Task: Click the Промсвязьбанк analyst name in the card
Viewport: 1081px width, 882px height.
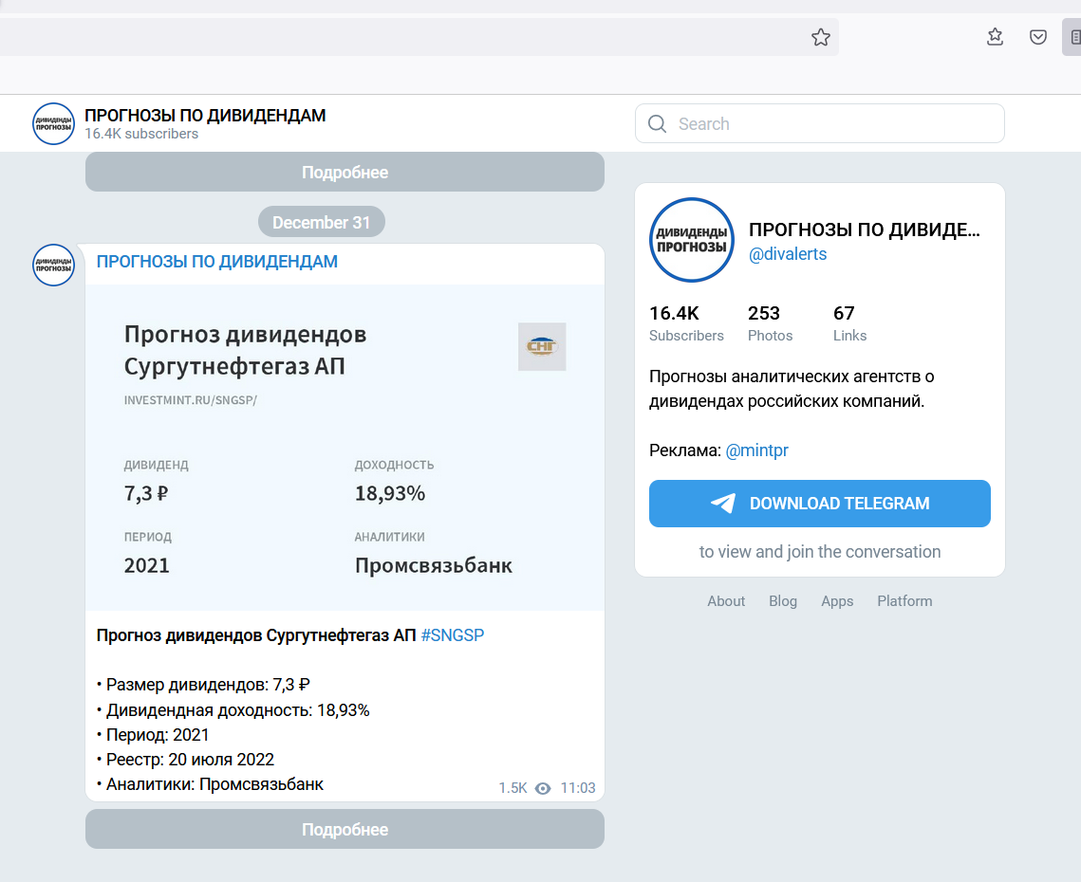Action: (434, 565)
